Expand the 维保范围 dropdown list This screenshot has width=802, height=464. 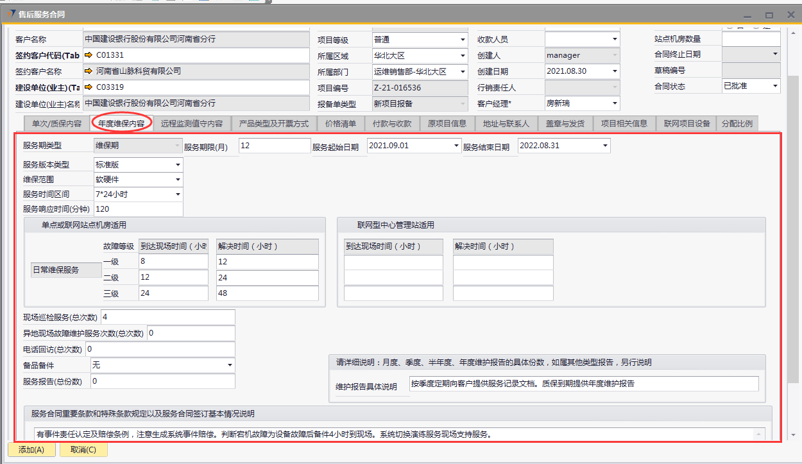pos(177,180)
